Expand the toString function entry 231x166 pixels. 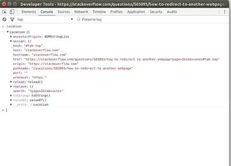[11, 96]
